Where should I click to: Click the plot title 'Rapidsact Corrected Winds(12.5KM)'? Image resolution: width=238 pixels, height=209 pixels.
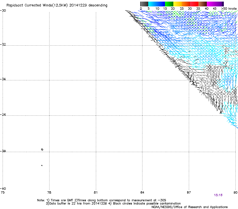pos(37,5)
